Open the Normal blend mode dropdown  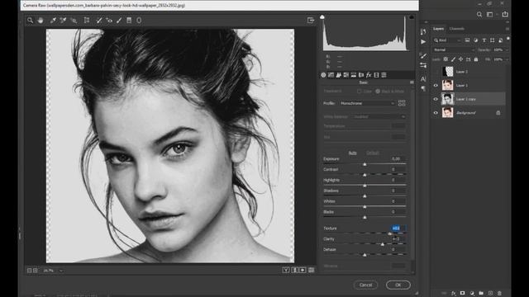point(454,49)
